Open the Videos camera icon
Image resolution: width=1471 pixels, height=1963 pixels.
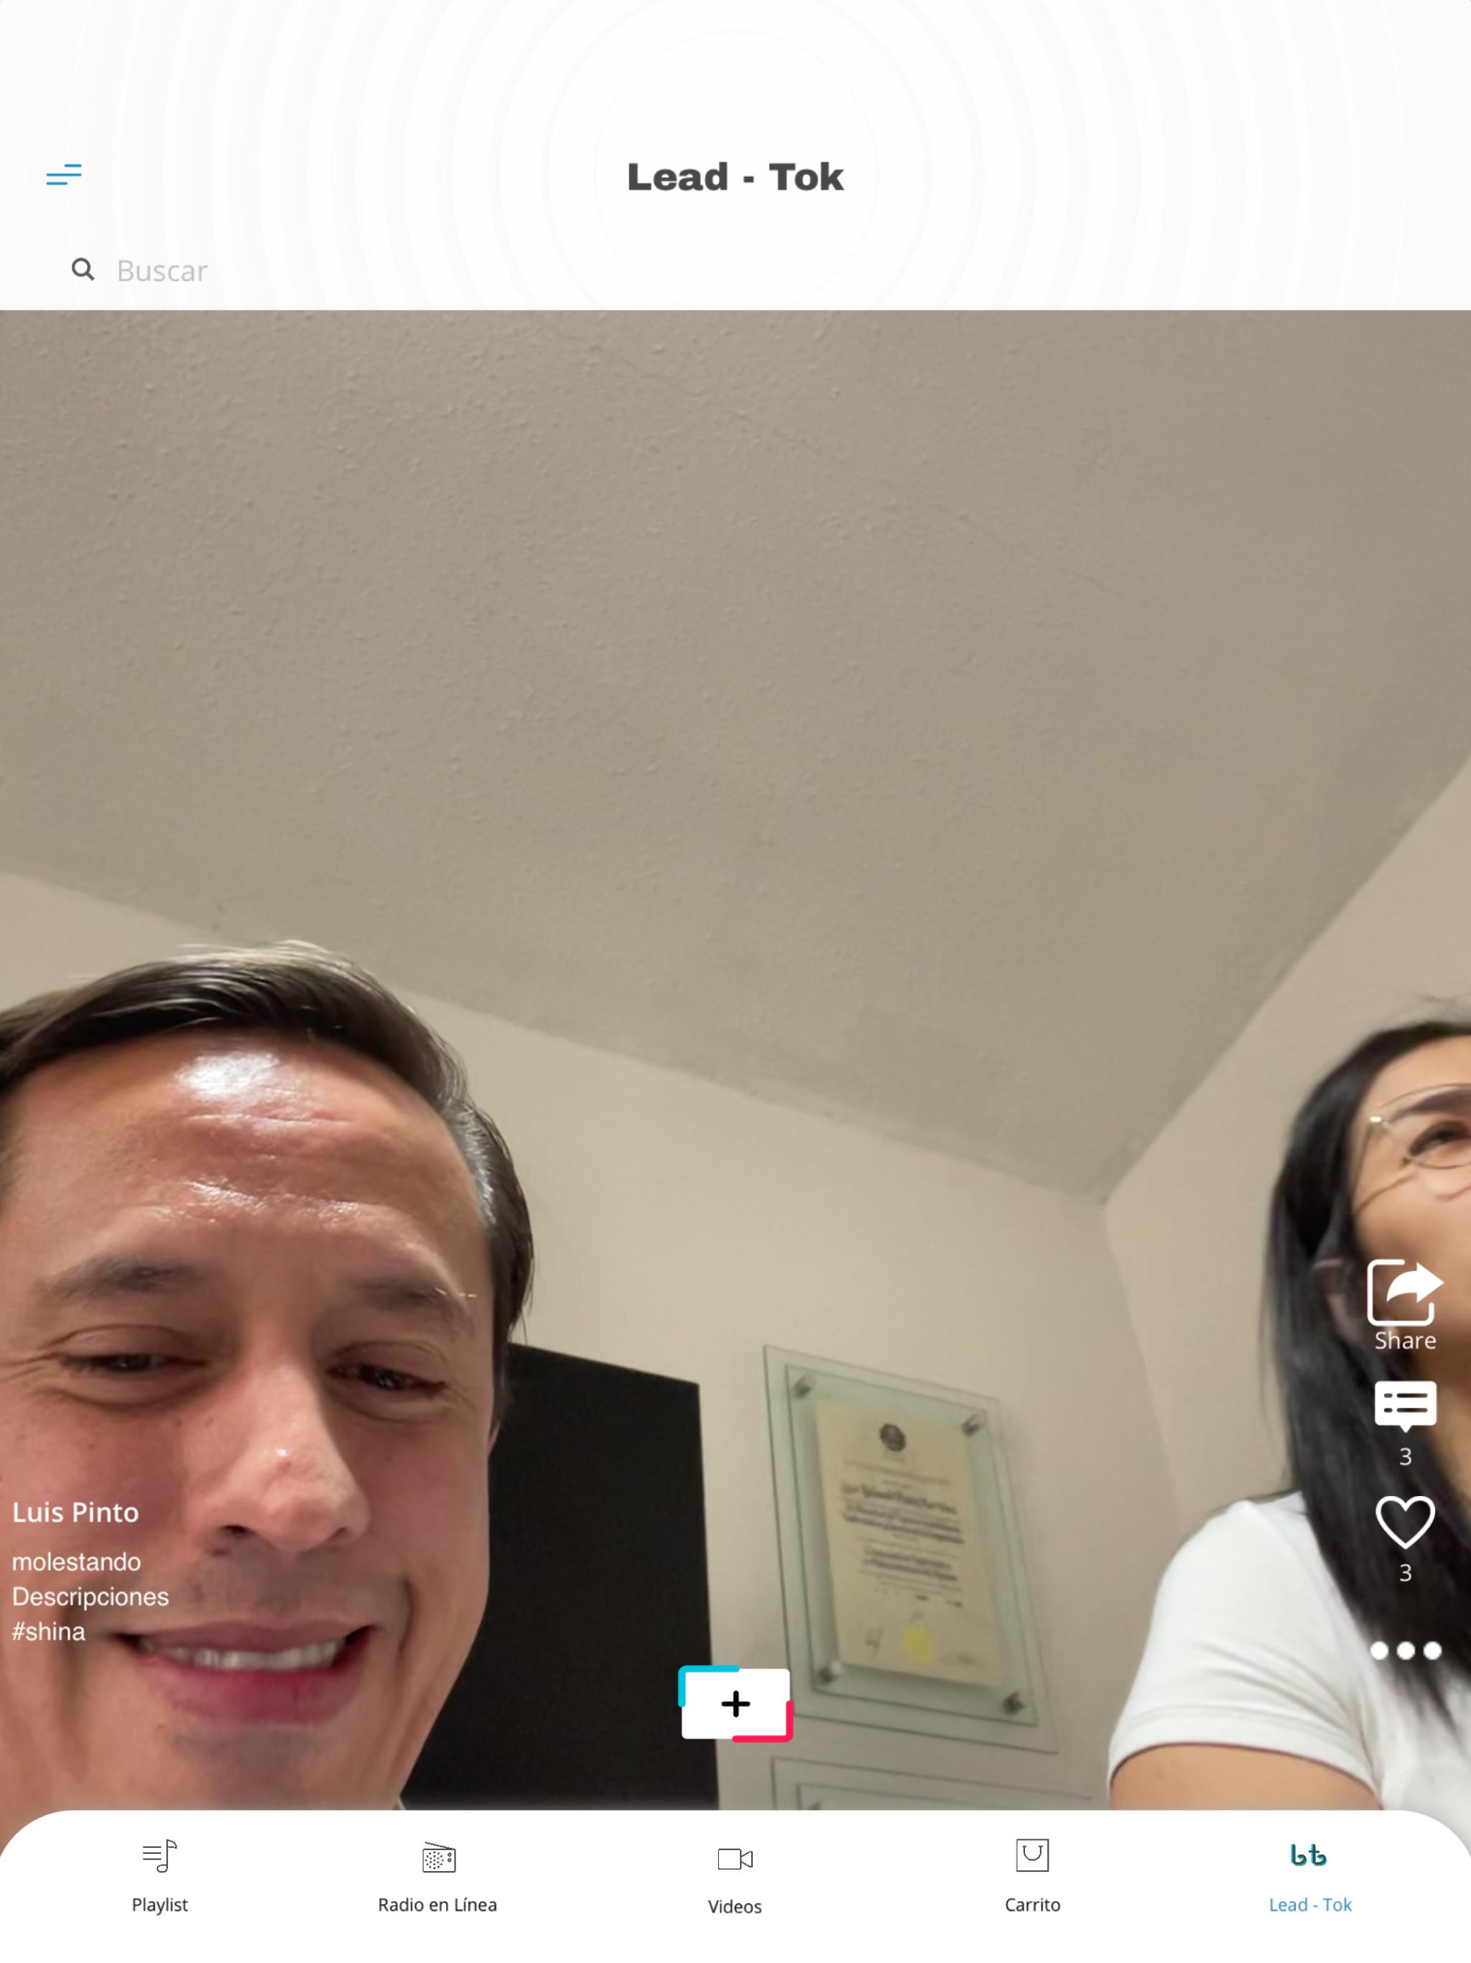tap(735, 1858)
